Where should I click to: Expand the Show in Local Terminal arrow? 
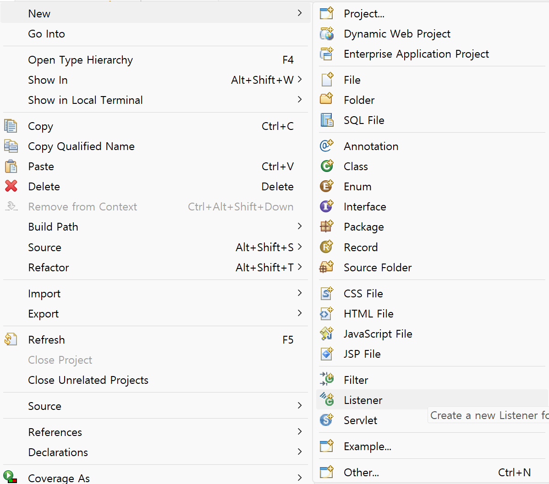click(300, 100)
